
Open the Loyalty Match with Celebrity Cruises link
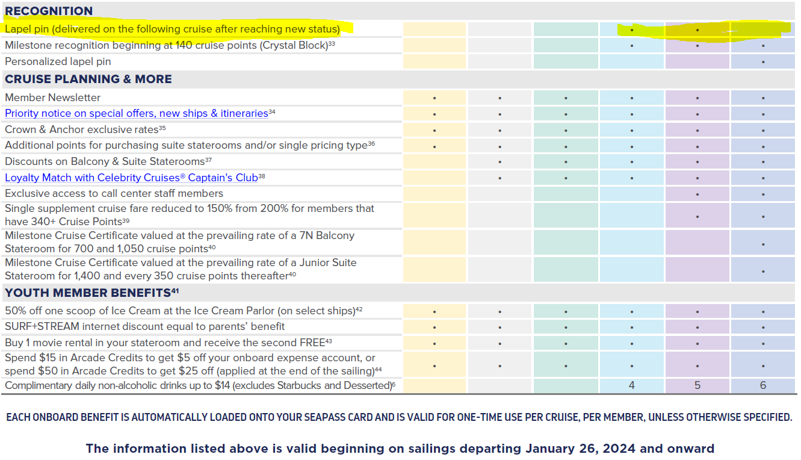click(x=131, y=178)
